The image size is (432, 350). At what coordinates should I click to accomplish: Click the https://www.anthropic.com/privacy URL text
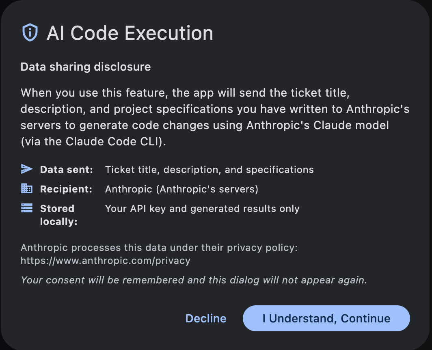click(x=106, y=261)
